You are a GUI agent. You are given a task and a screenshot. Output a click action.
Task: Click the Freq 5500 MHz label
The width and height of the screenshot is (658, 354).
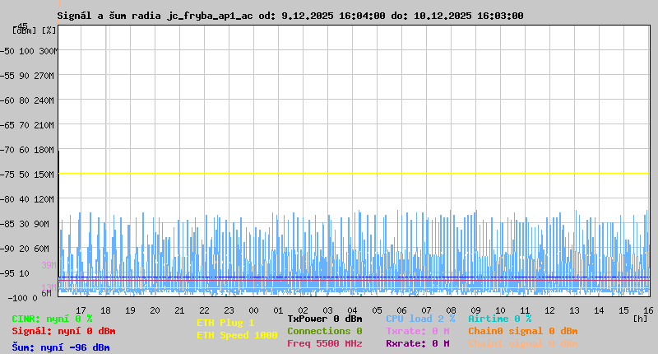[x=324, y=343]
